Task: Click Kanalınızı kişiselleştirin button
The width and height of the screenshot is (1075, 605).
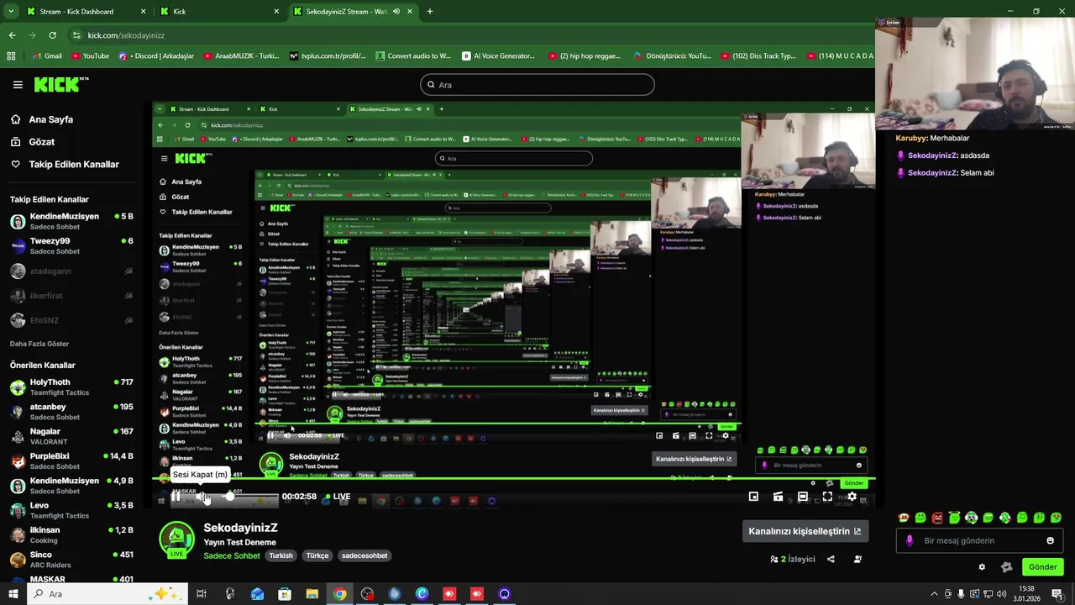Action: (805, 531)
